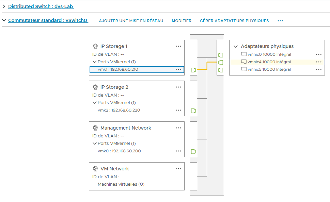This screenshot has width=330, height=202.
Task: Open actions menu for vmk0 port
Action: point(178,151)
